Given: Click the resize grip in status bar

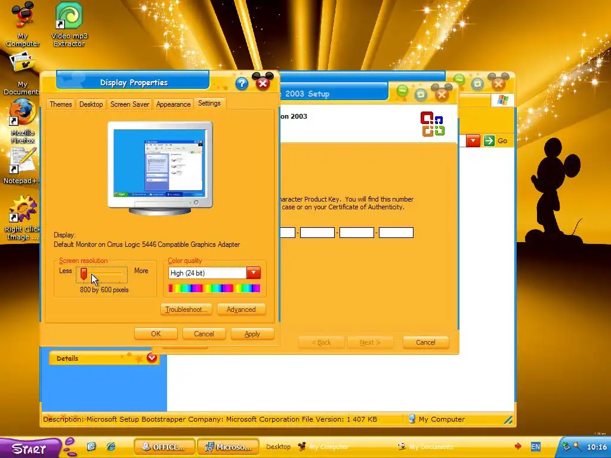Looking at the screenshot, I should [508, 420].
